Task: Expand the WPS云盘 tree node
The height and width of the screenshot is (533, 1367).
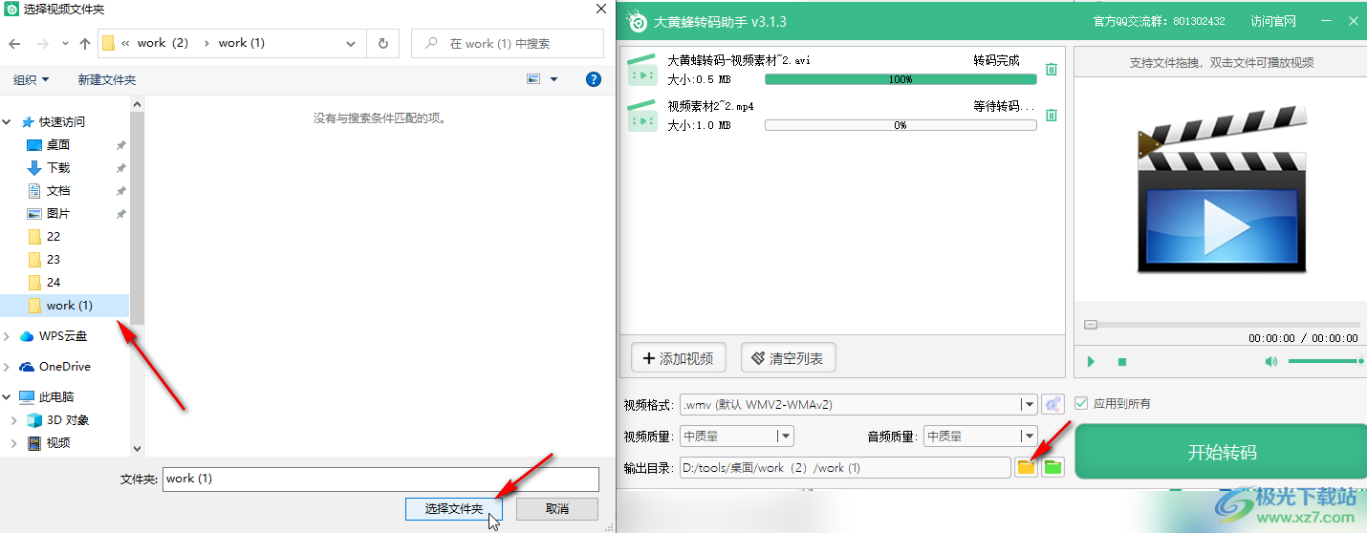Action: point(8,335)
